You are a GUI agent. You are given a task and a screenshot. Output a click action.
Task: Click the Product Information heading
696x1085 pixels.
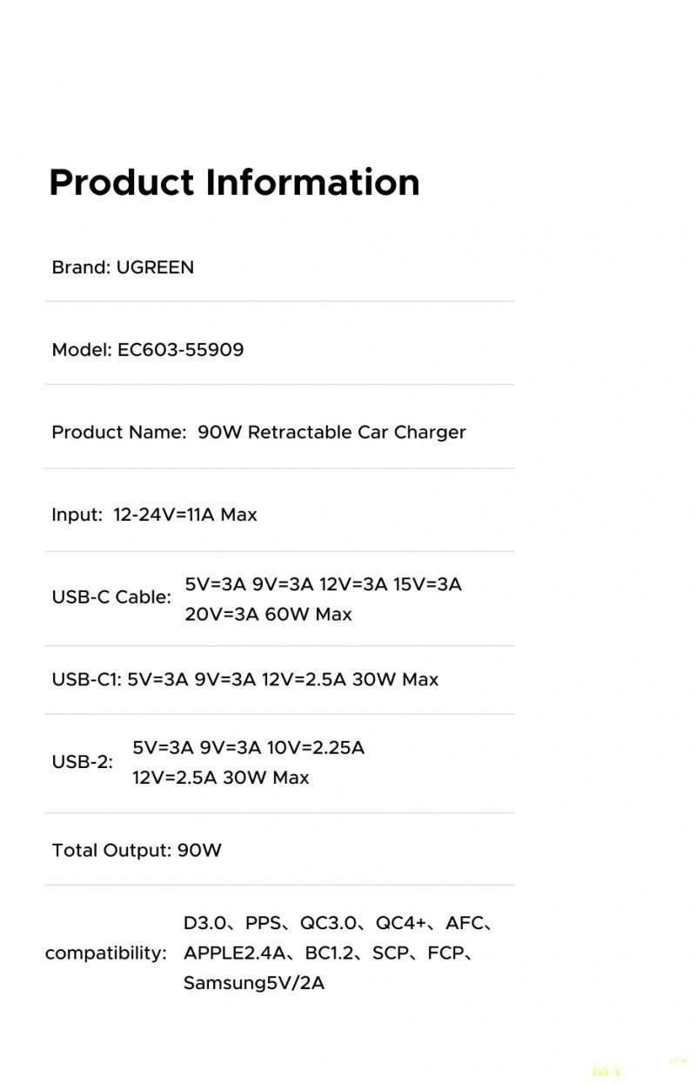235,183
